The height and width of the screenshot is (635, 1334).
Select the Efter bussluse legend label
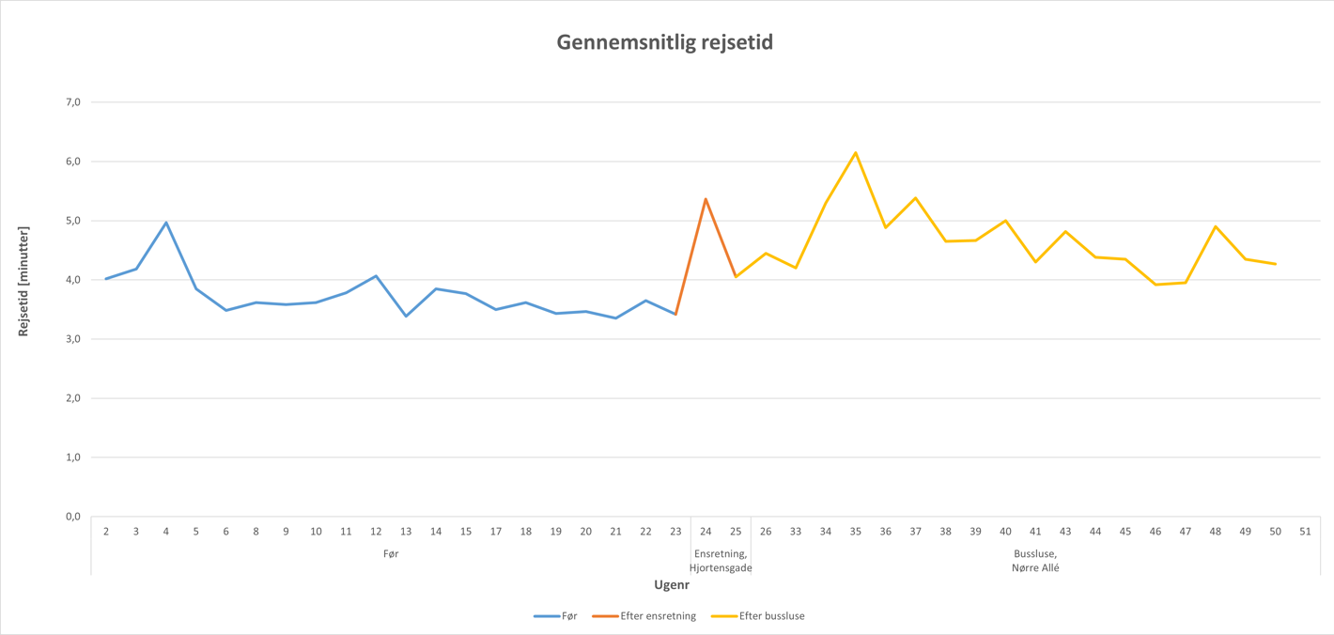(771, 616)
